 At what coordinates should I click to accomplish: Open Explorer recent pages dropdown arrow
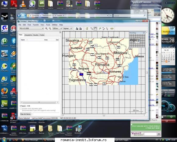point(26,16)
